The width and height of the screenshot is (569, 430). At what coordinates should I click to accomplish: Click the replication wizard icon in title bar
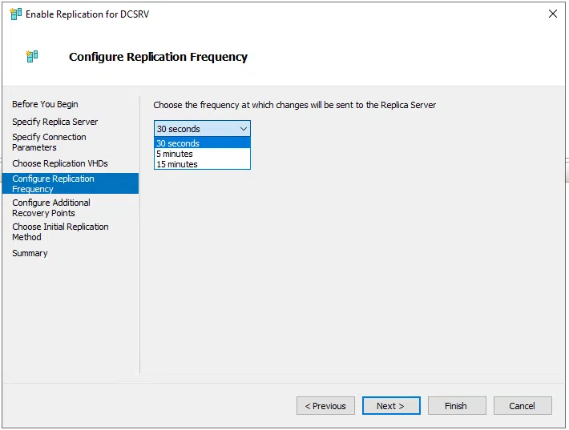tap(15, 14)
